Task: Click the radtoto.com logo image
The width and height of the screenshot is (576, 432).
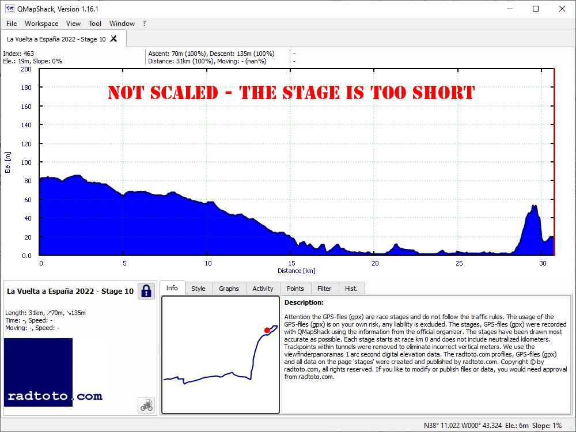Action: (55, 373)
